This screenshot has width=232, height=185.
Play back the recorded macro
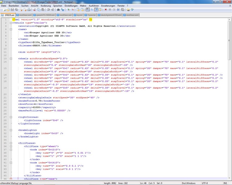point(114,10)
